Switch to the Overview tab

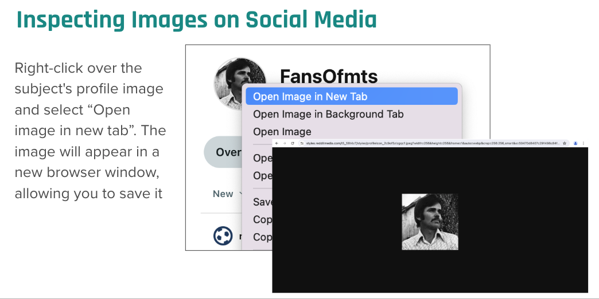pyautogui.click(x=228, y=152)
